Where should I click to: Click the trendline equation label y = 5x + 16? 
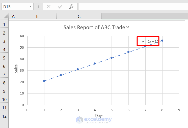150,41
